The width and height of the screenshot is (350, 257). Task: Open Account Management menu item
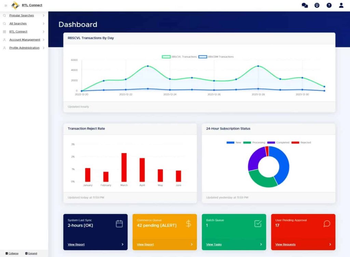25,40
